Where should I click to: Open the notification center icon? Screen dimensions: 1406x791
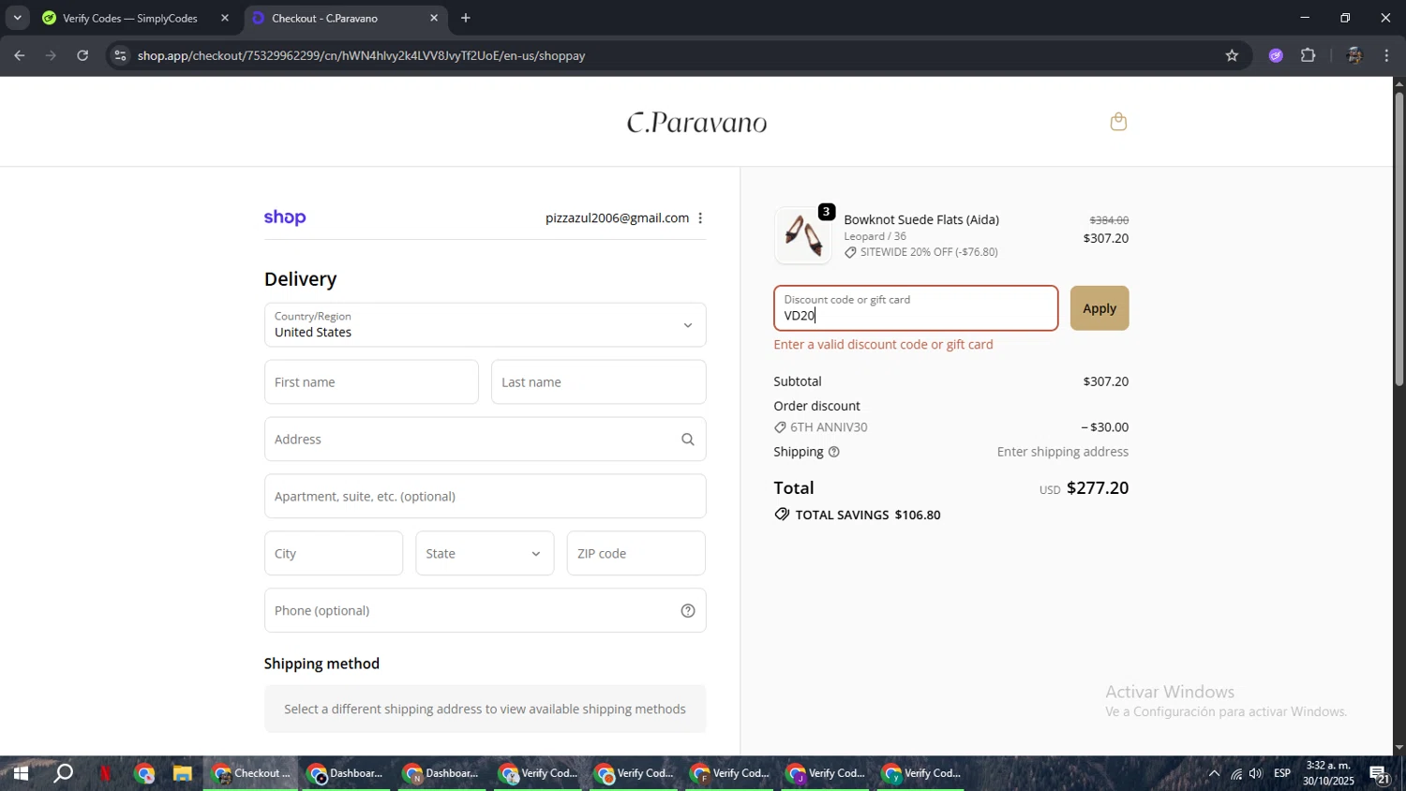(1380, 774)
